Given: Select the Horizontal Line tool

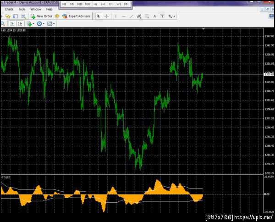Looking at the screenshot, I should tap(124, 17).
